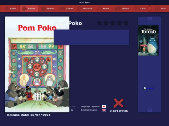Go to the Home page
This screenshot has height=126, width=169.
[x=11, y=9]
